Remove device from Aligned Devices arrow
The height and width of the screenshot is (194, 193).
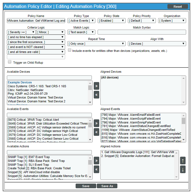click(x=96, y=95)
